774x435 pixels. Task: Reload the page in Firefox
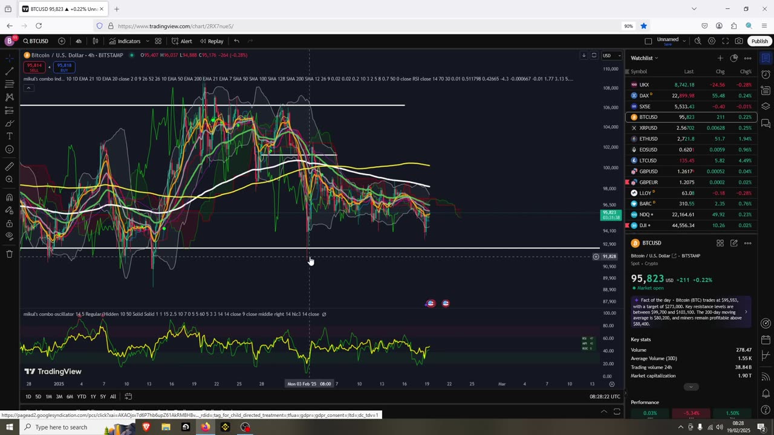[39, 26]
